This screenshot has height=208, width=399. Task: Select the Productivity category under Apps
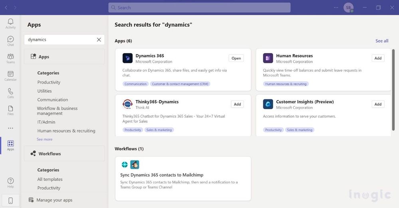pyautogui.click(x=49, y=82)
